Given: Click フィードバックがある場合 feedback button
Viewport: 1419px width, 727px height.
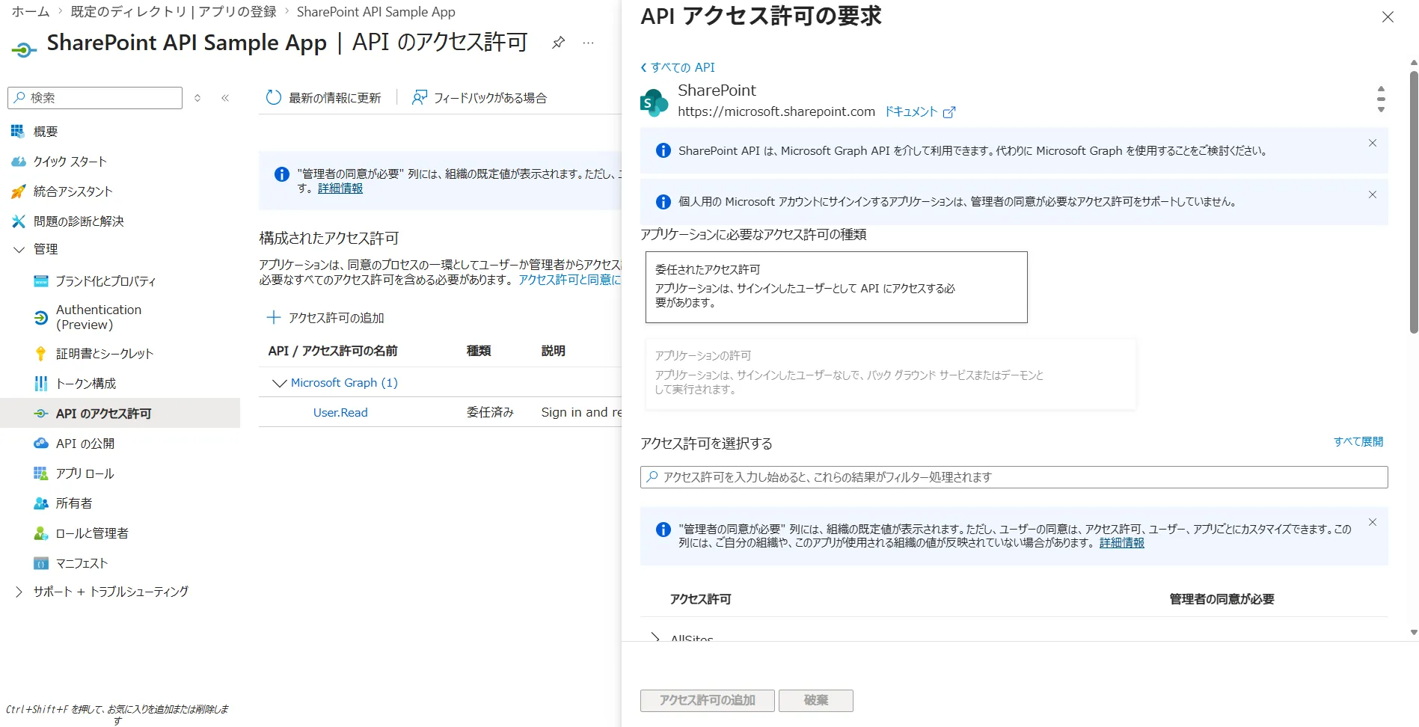Looking at the screenshot, I should click(x=479, y=98).
